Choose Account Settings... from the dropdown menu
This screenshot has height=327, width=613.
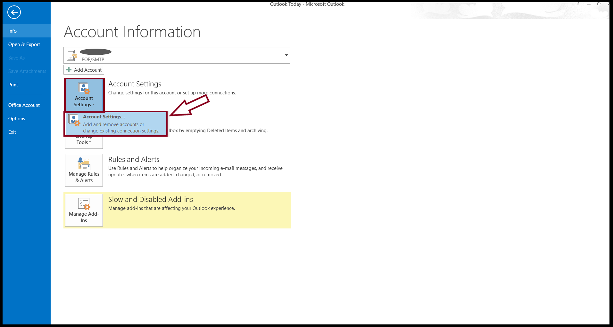coord(116,124)
